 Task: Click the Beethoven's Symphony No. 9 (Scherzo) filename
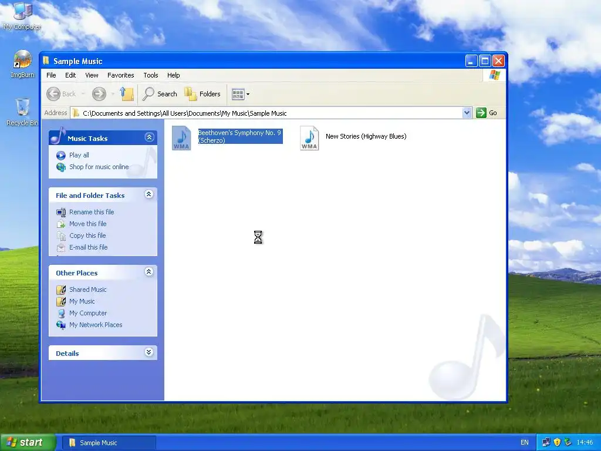point(240,136)
